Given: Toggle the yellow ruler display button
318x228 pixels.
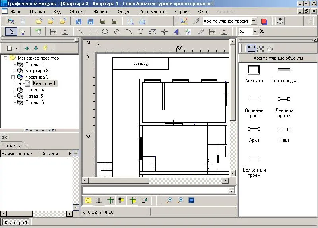Looking at the screenshot, I should click(x=88, y=201).
